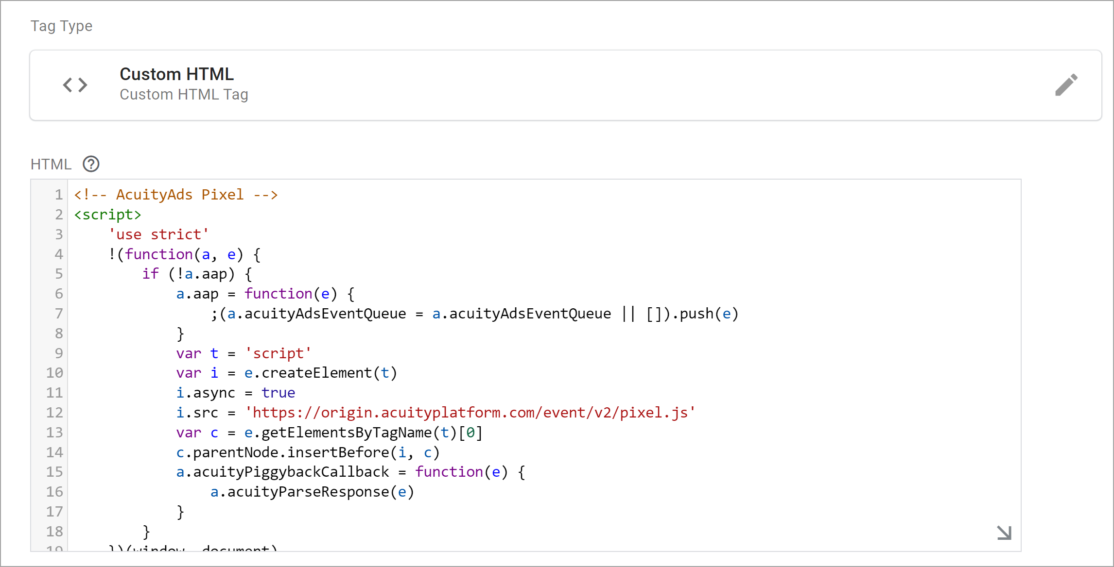Click the pixel.js URL string in code
Viewport: 1114px width, 567px height.
pos(470,413)
